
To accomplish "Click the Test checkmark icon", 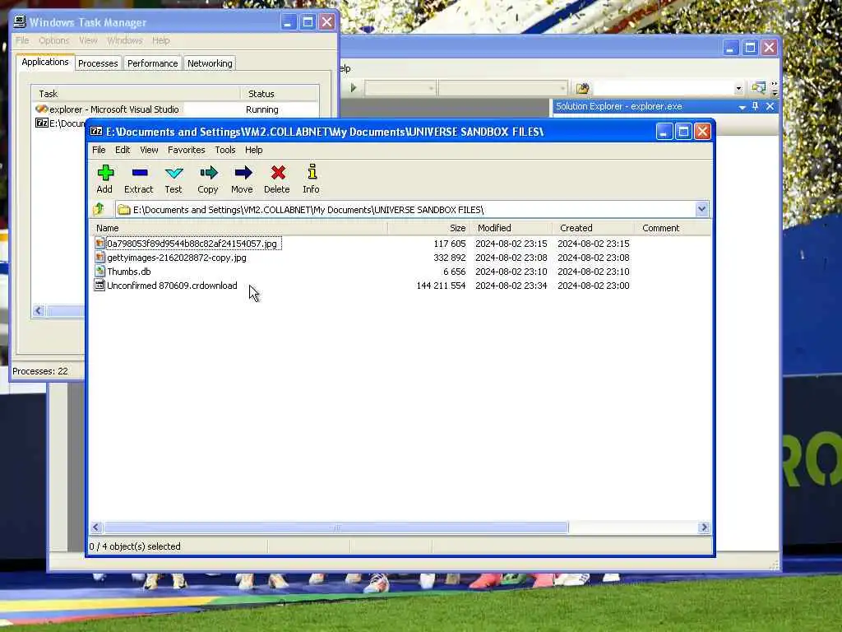I will 174,173.
